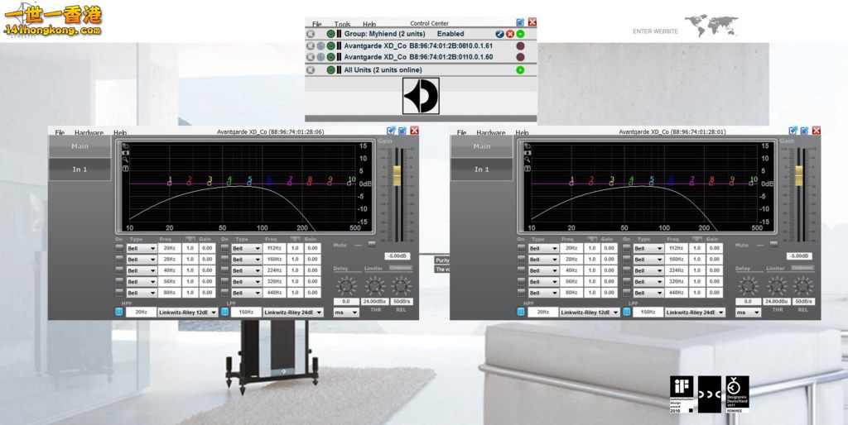Click the 150Hz LPF frequency field in 28:01 window
This screenshot has width=848, height=425.
pyautogui.click(x=648, y=312)
